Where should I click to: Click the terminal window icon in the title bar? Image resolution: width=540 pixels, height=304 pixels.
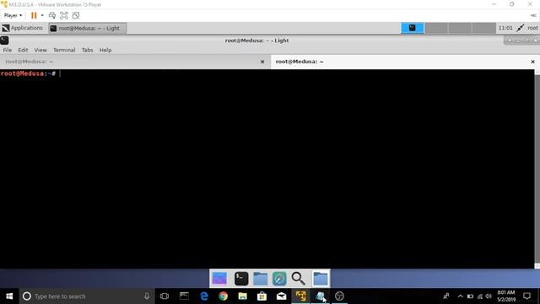point(4,41)
